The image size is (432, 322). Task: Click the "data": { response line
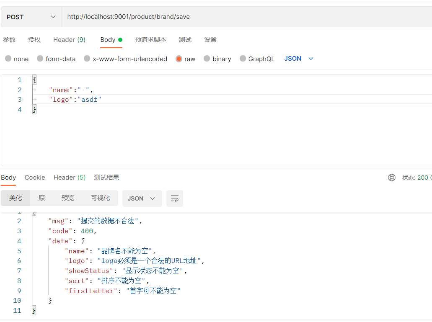coord(67,241)
